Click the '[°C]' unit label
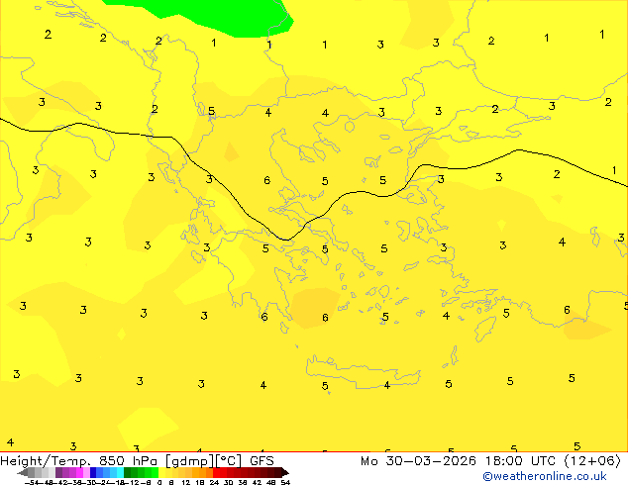The image size is (628, 485). 229,461
